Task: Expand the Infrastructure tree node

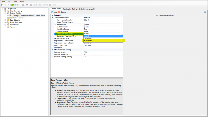Action: tap(5, 25)
